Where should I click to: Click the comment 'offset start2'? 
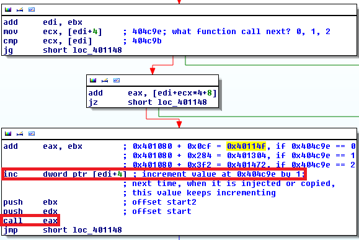pos(164,202)
